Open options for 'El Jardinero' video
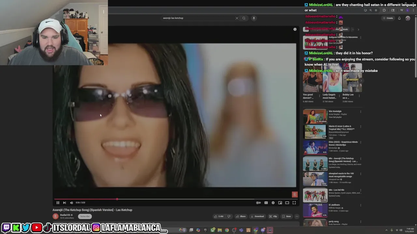 tap(361, 205)
